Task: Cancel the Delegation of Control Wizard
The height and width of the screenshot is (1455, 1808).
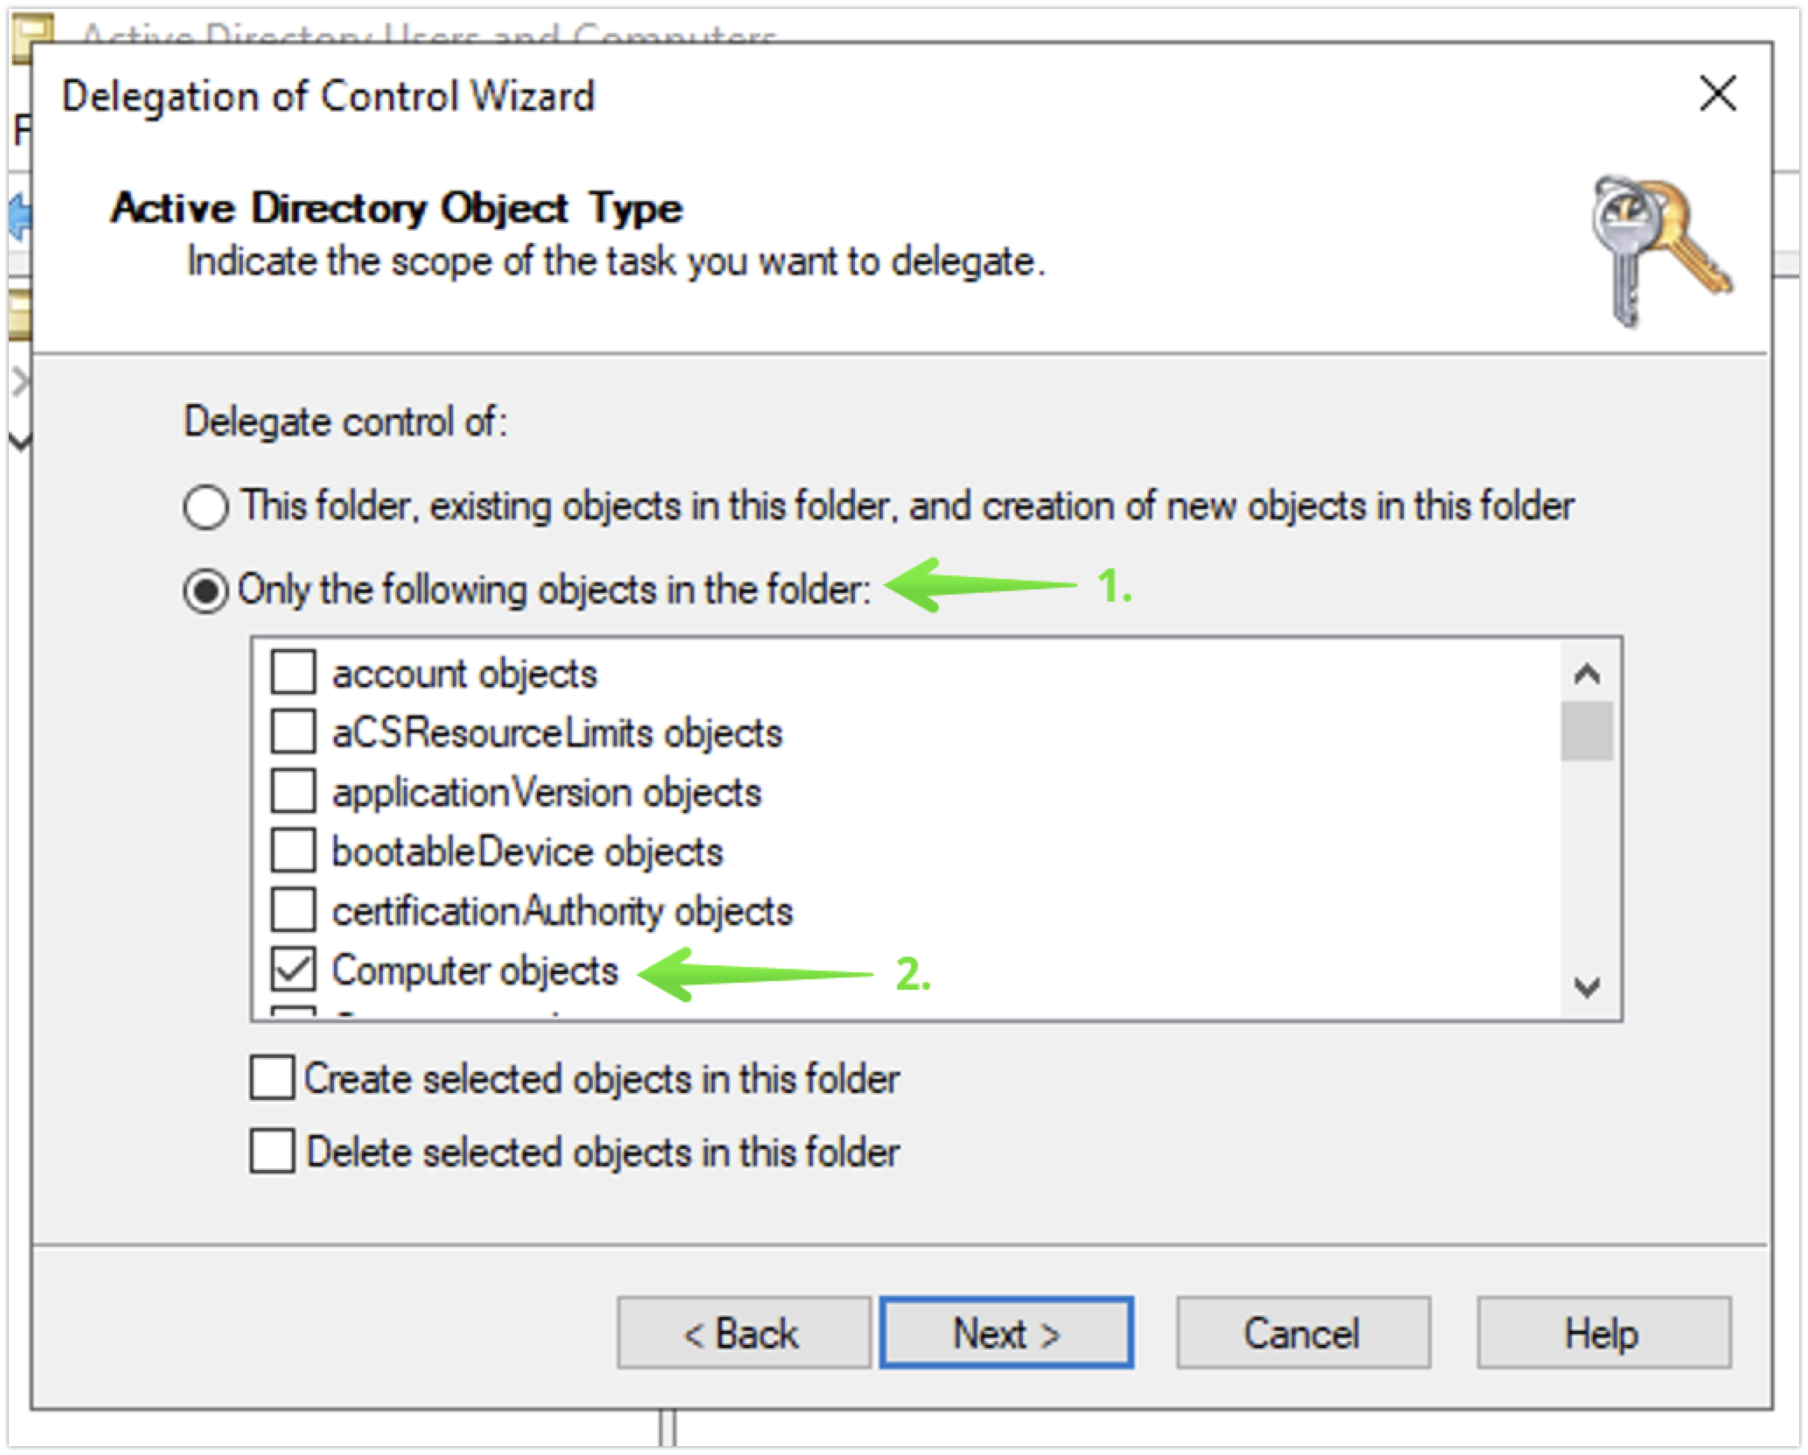Action: coord(1303,1333)
